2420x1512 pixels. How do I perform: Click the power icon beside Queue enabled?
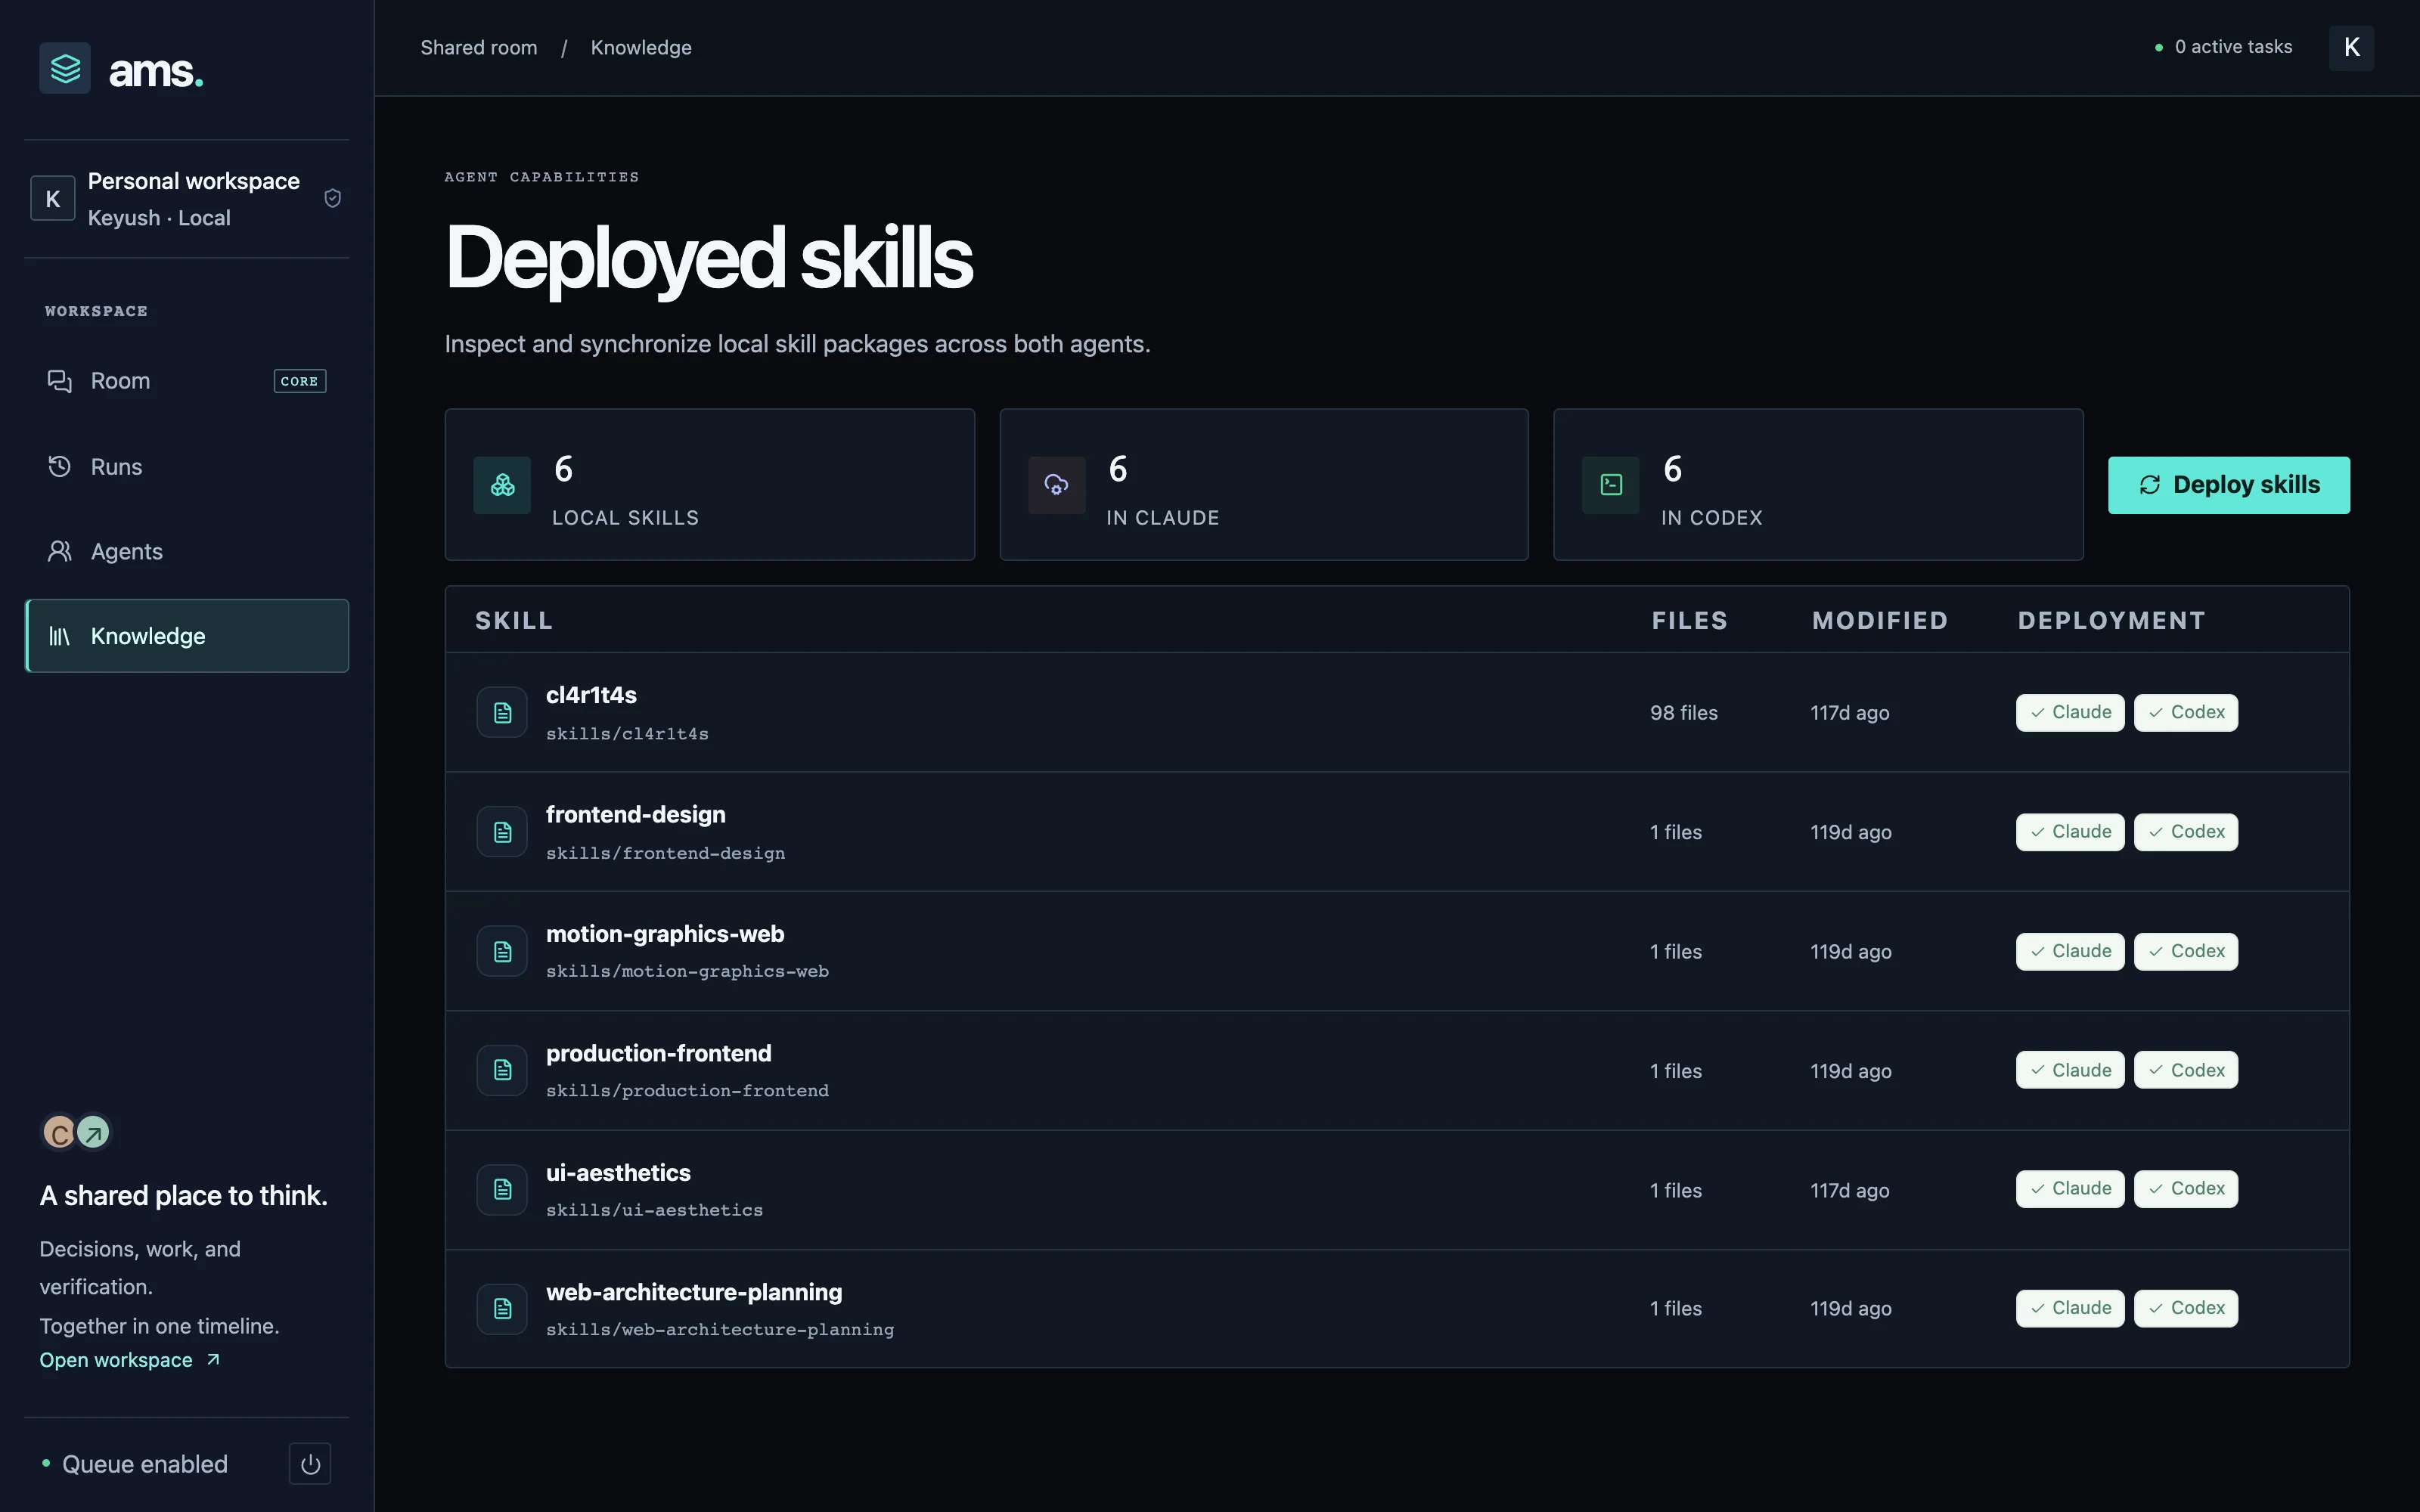[310, 1464]
